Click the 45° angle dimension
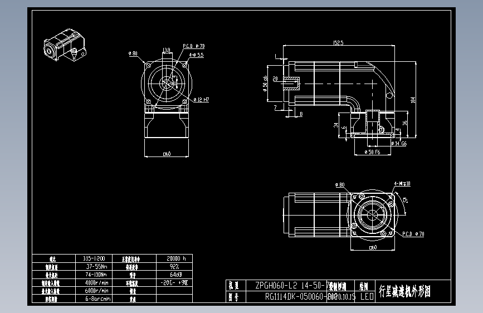This screenshot has width=483, height=313. point(405,200)
